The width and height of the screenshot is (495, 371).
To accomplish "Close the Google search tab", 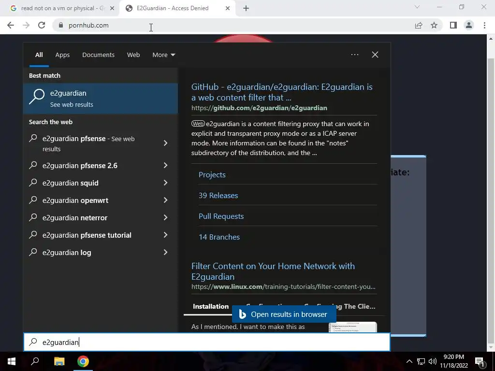I will (112, 8).
